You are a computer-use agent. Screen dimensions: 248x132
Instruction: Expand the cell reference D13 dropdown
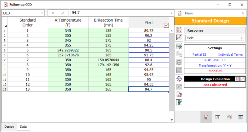point(42,13)
